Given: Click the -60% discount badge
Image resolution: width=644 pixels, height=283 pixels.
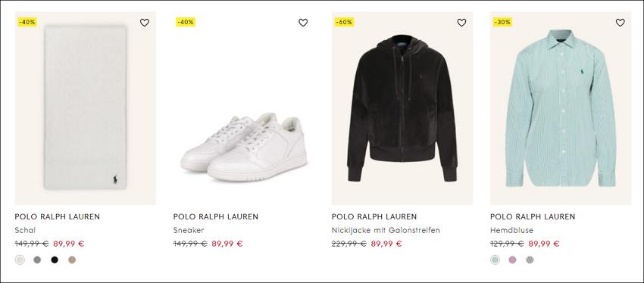Looking at the screenshot, I should point(344,22).
